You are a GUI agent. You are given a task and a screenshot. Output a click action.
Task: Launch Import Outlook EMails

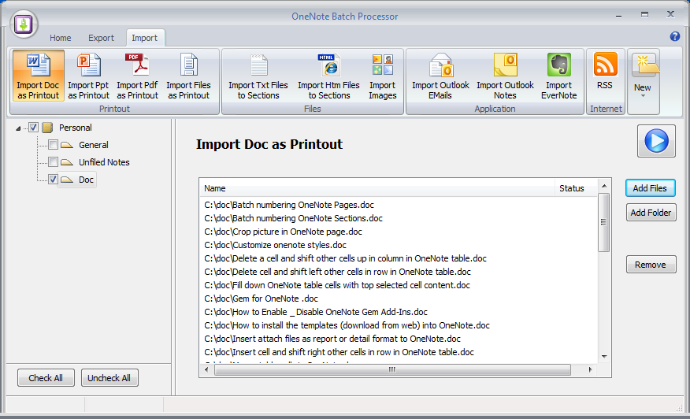[x=440, y=76]
